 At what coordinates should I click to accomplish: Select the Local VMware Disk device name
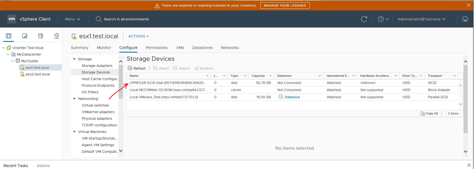click(x=164, y=97)
